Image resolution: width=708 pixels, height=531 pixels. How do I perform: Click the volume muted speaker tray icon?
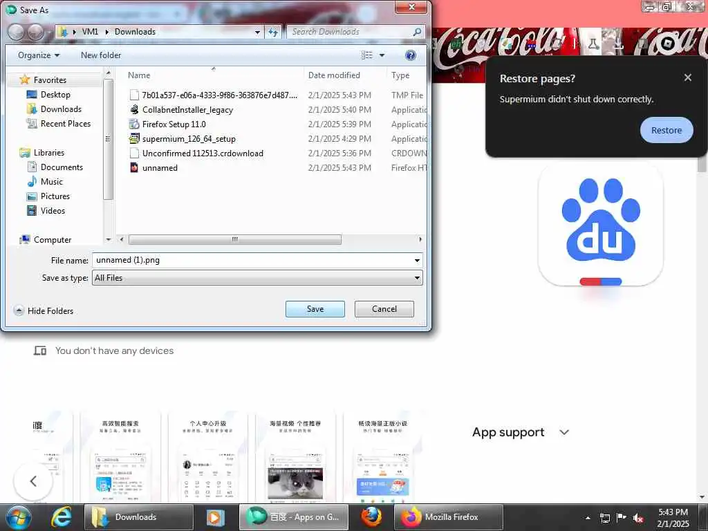[x=638, y=518]
